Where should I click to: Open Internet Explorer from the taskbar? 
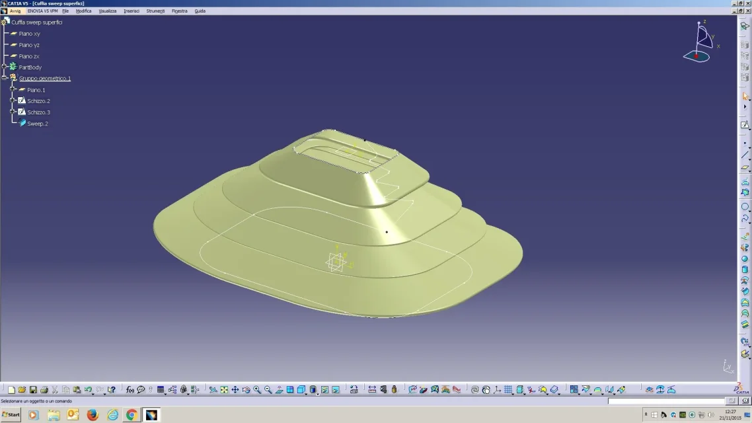pyautogui.click(x=112, y=415)
